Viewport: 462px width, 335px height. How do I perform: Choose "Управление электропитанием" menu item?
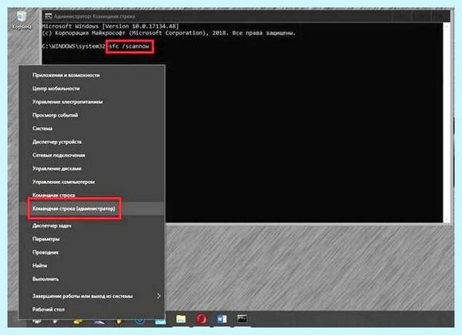pyautogui.click(x=92, y=102)
